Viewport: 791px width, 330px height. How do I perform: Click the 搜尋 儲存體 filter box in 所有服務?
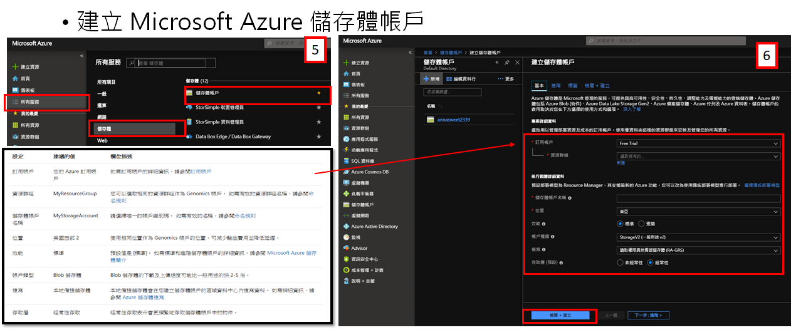pos(172,63)
